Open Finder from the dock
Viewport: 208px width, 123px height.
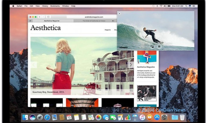[x=25, y=117]
